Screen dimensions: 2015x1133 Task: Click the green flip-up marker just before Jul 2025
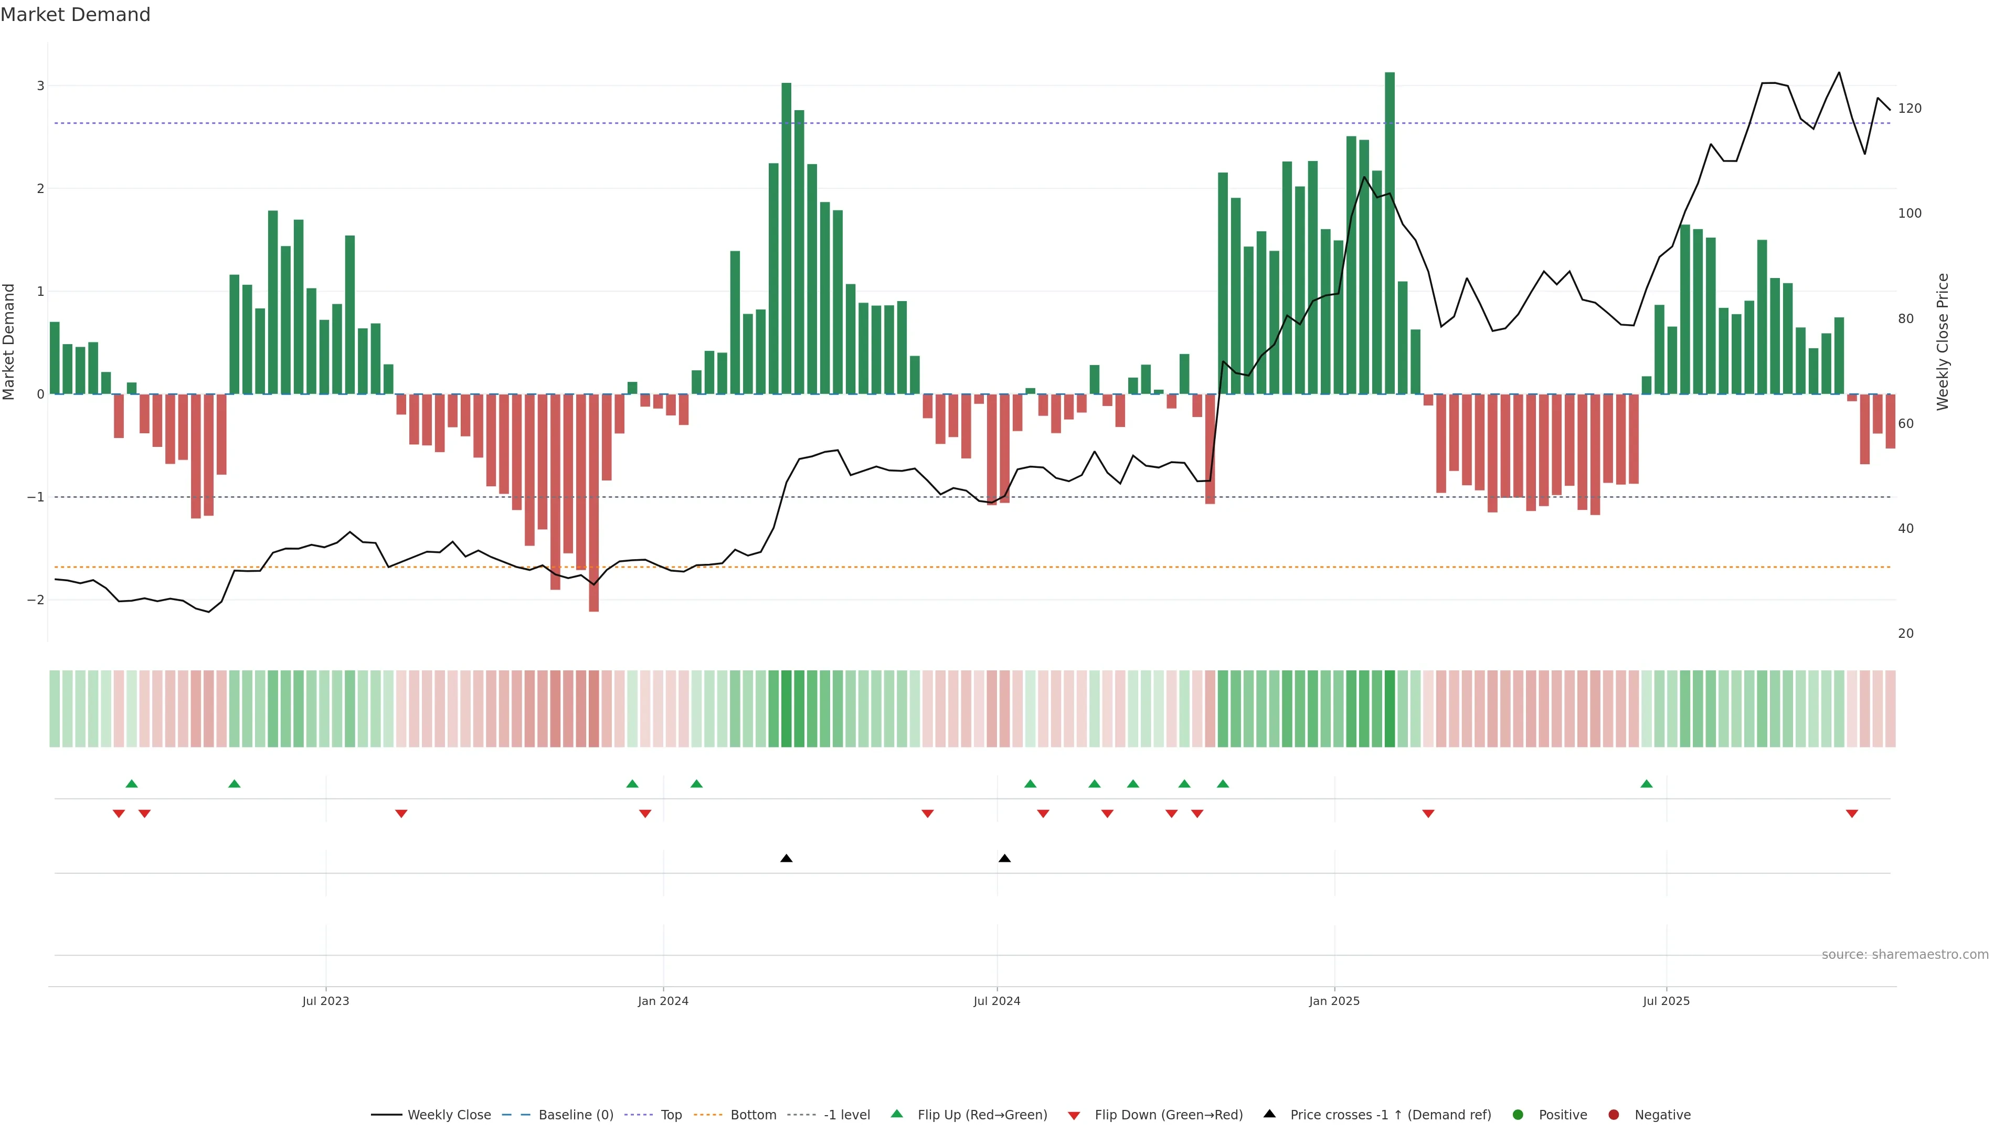[x=1646, y=784]
